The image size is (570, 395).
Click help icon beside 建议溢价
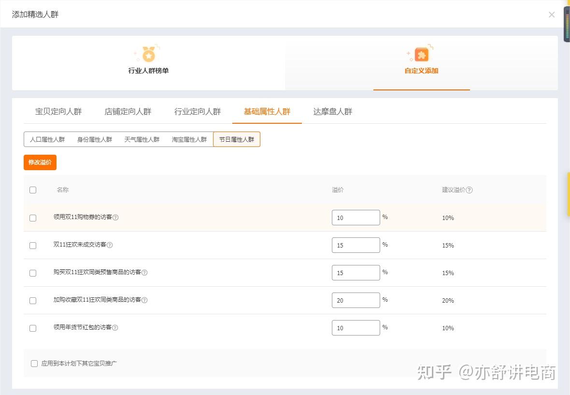(470, 190)
